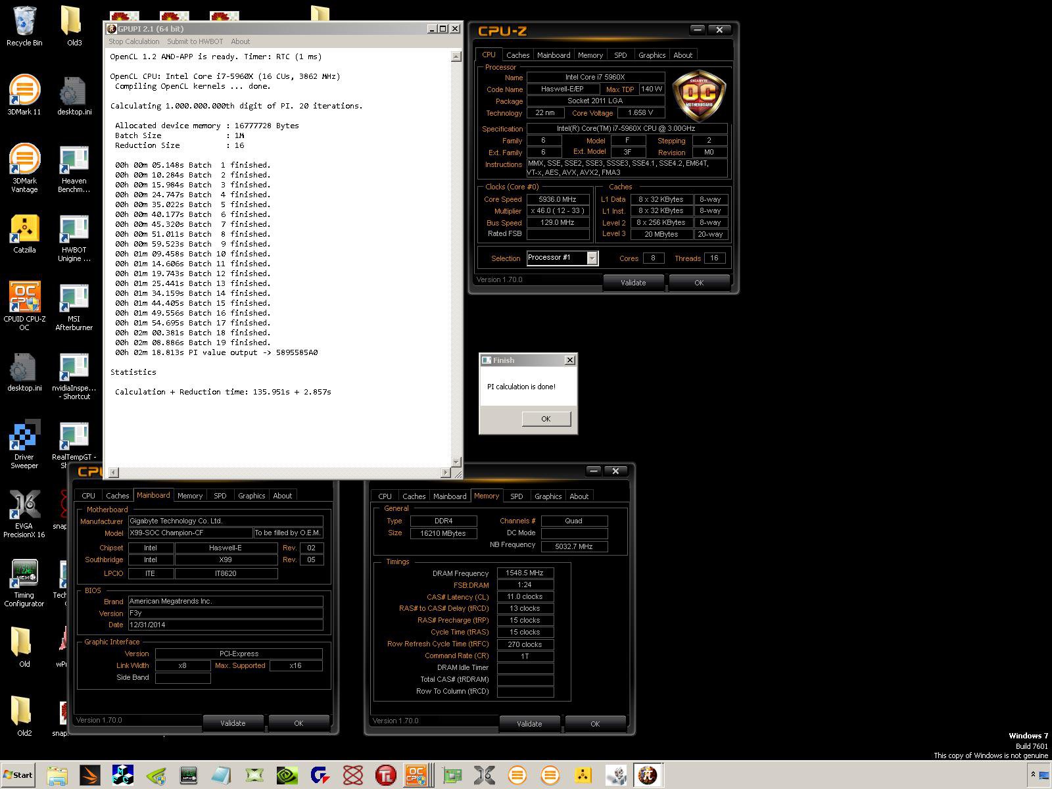
Task: Switch to the Caches tab in top CPU-Z
Action: (x=517, y=55)
